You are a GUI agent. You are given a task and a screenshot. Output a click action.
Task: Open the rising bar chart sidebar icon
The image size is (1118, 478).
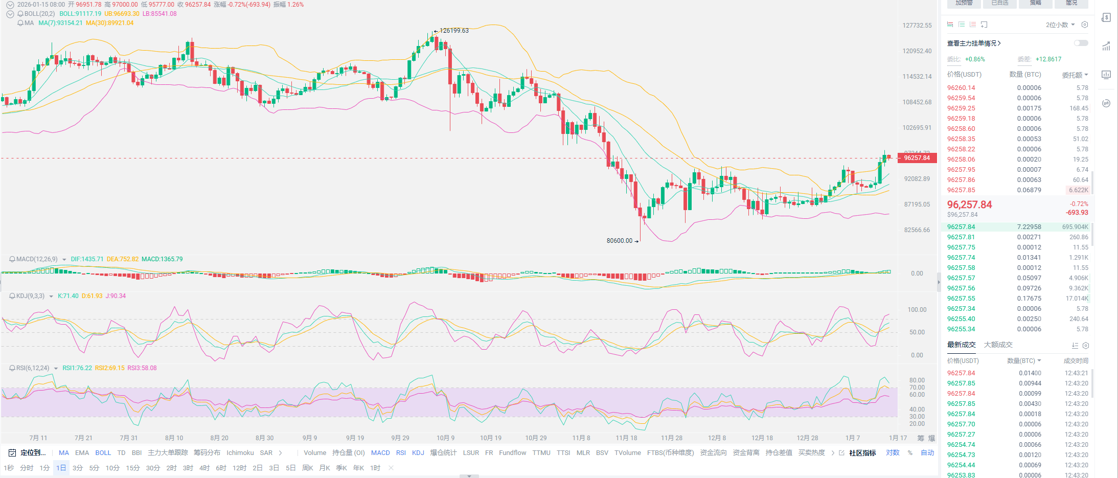[1106, 47]
